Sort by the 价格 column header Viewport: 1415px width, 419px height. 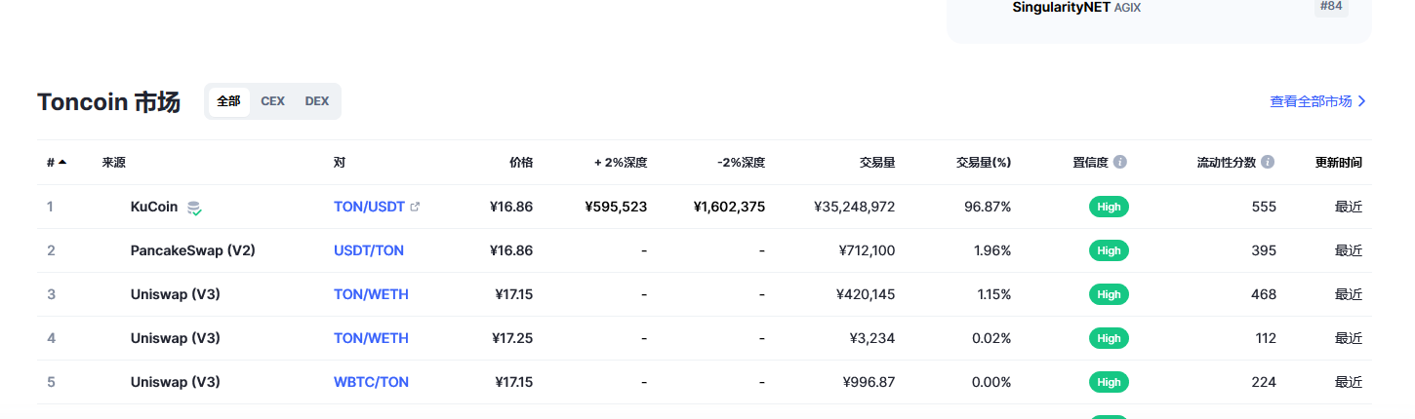point(521,162)
